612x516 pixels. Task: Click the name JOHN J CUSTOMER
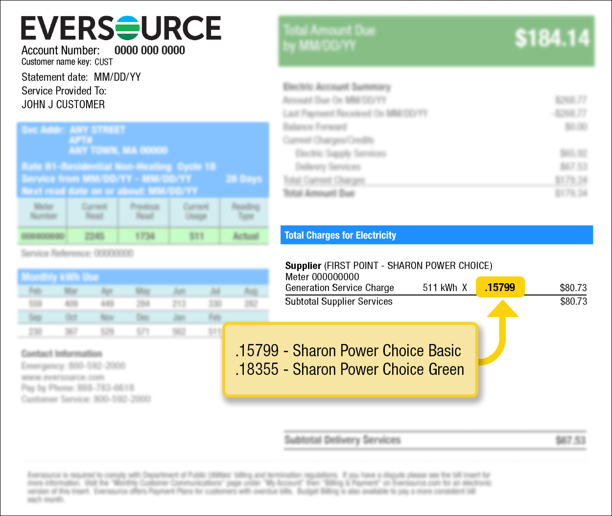click(x=63, y=104)
